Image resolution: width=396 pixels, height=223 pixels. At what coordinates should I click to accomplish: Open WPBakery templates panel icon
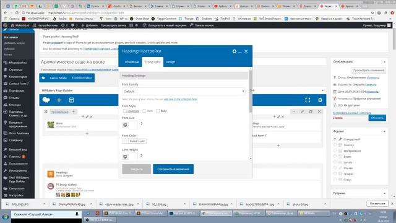(71, 100)
